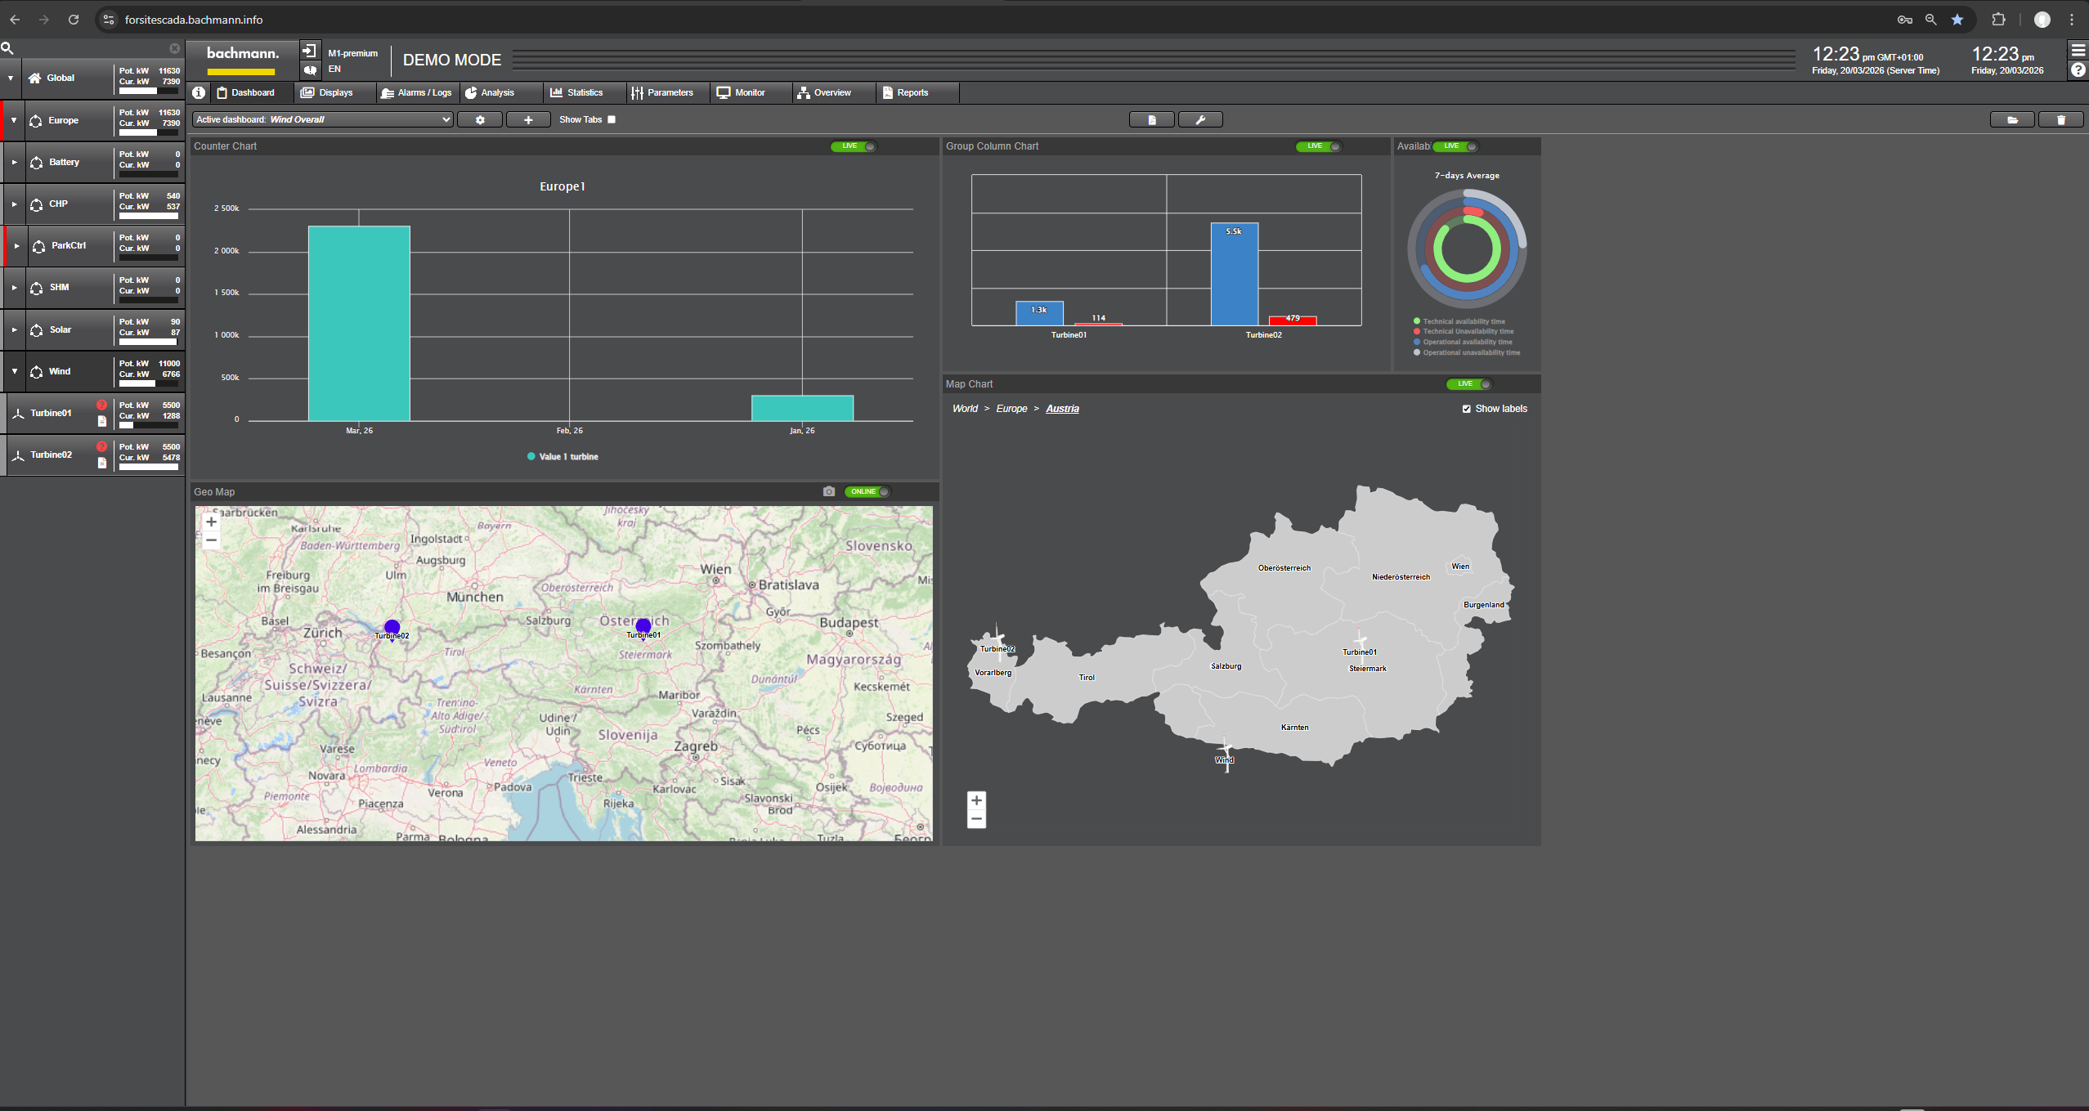Click the trash delete icon

pyautogui.click(x=2060, y=120)
